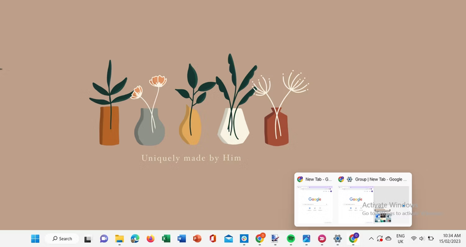Screen dimensions: 466x247
Task: Open Word from the taskbar
Action: pyautogui.click(x=181, y=238)
